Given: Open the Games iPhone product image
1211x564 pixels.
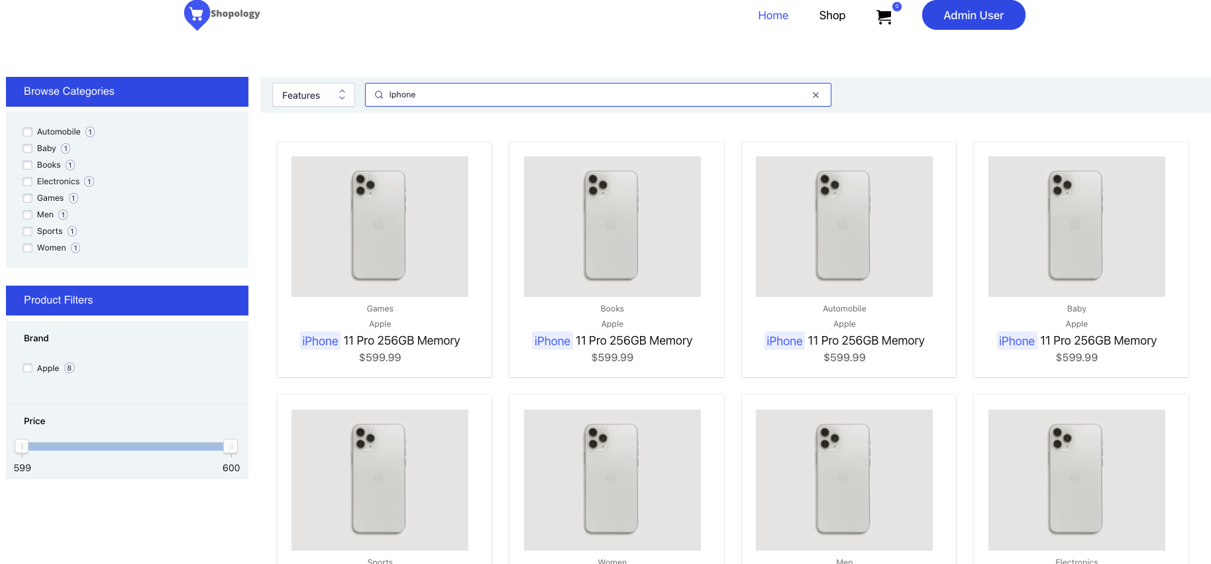Looking at the screenshot, I should (380, 227).
